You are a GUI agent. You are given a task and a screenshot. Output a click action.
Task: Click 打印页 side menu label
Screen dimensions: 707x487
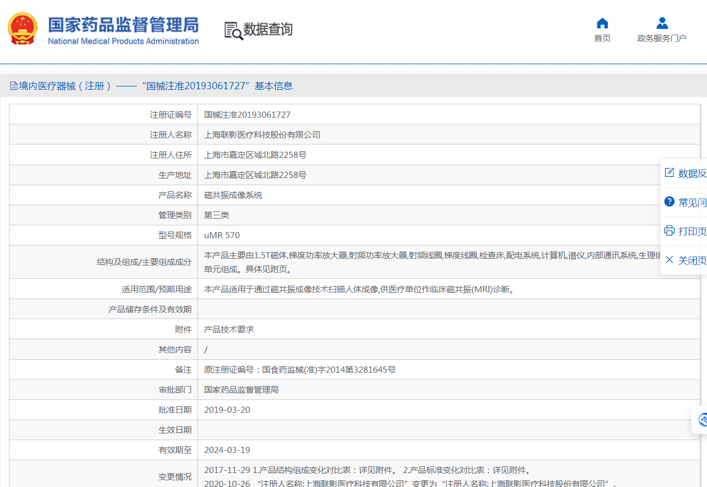point(693,231)
